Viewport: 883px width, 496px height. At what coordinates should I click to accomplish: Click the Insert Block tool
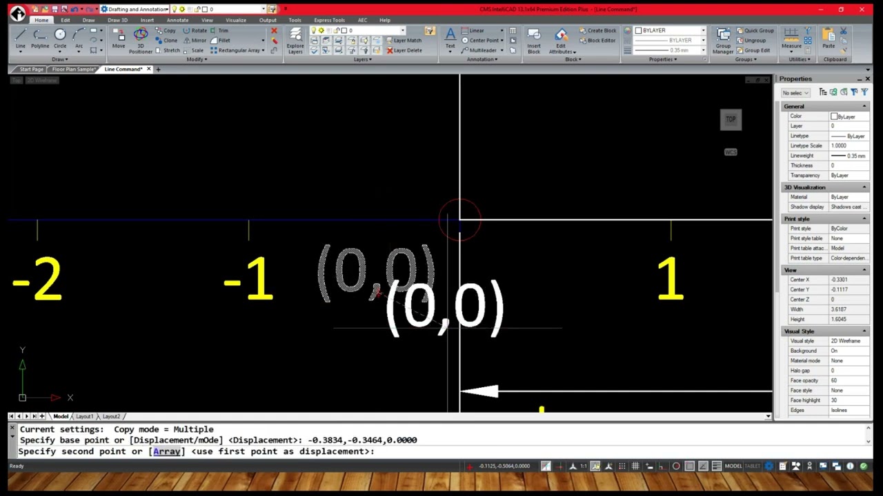(x=534, y=41)
